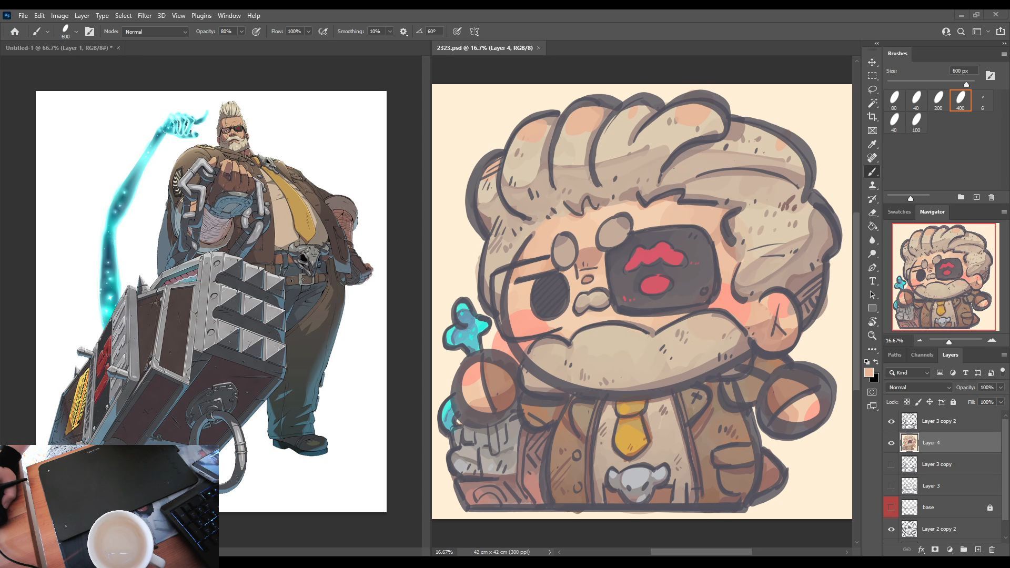Select the Eraser tool
The height and width of the screenshot is (568, 1010).
tap(872, 213)
